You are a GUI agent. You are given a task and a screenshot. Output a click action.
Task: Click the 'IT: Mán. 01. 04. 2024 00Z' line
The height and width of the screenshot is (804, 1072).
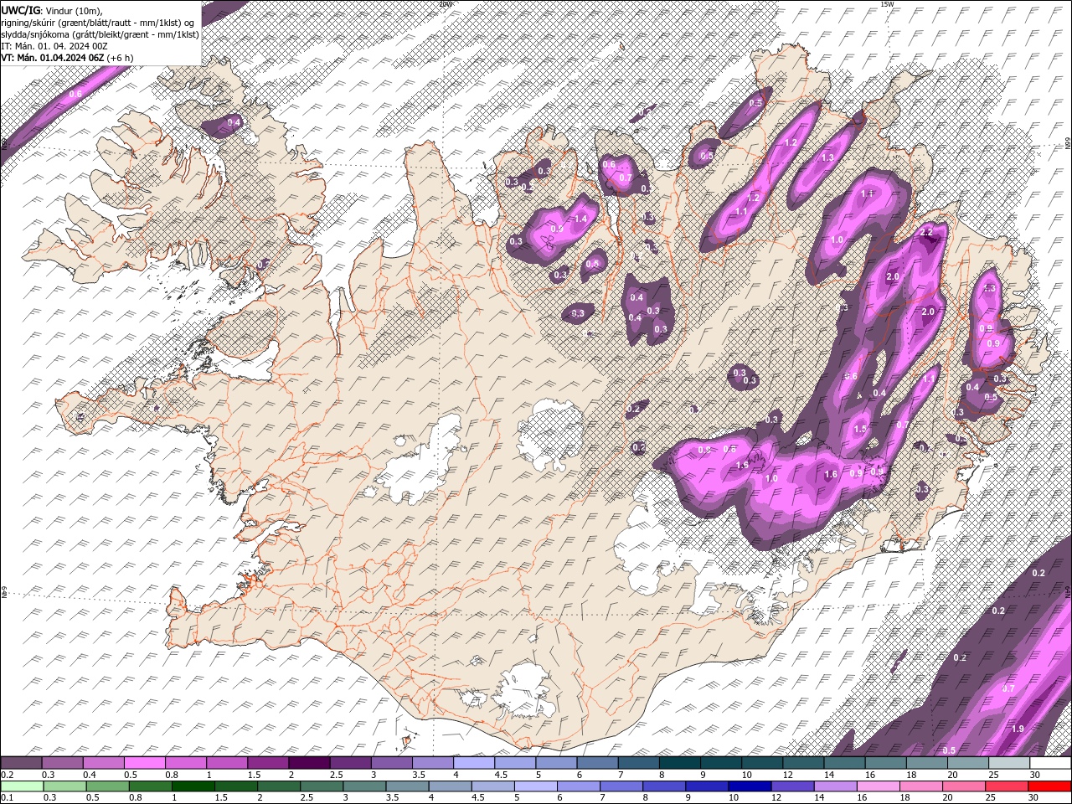pos(54,46)
